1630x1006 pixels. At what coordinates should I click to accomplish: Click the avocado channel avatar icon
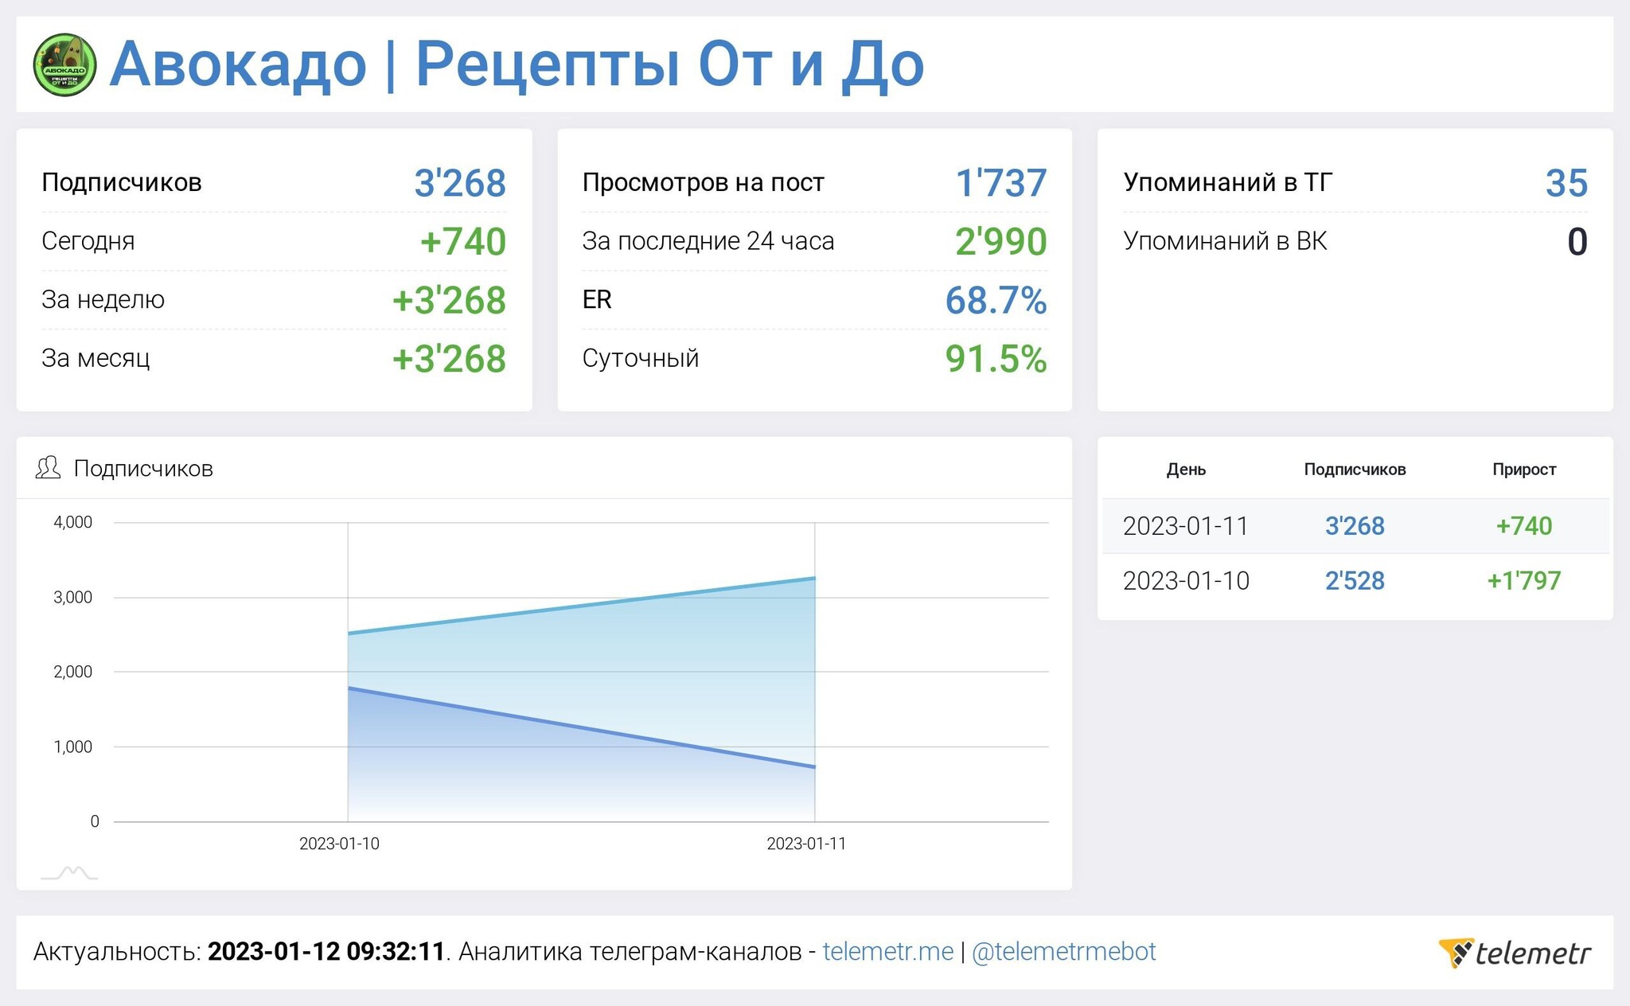pyautogui.click(x=64, y=64)
